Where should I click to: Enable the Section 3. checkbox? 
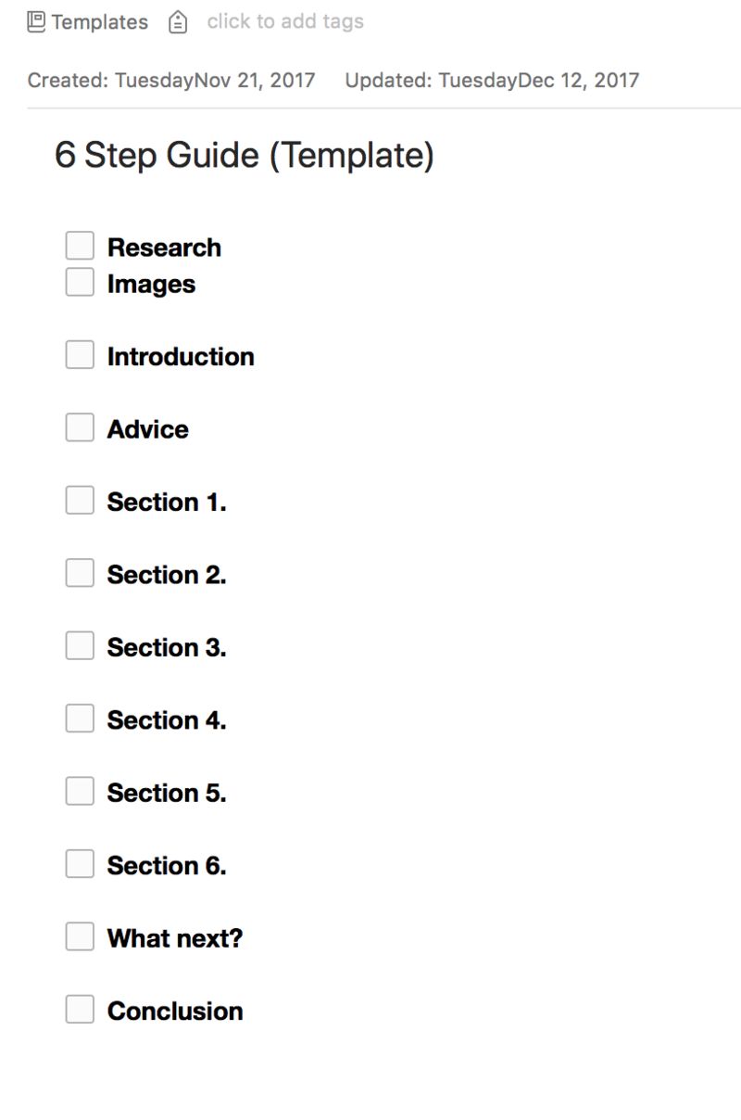80,645
